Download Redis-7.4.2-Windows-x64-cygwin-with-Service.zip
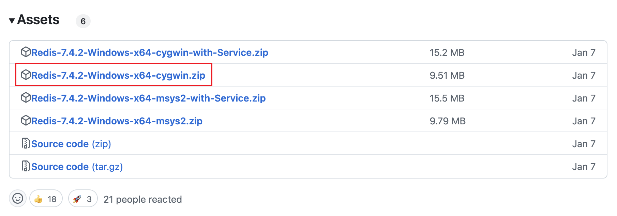 pyautogui.click(x=150, y=52)
